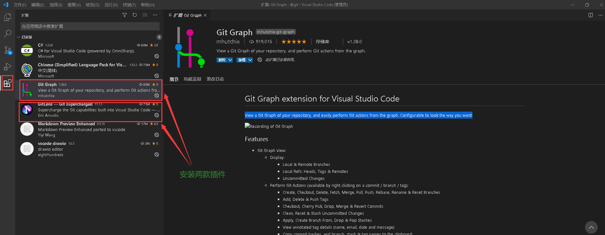Image resolution: width=605 pixels, height=235 pixels.
Task: Click the split editor right icon
Action: click(590, 15)
